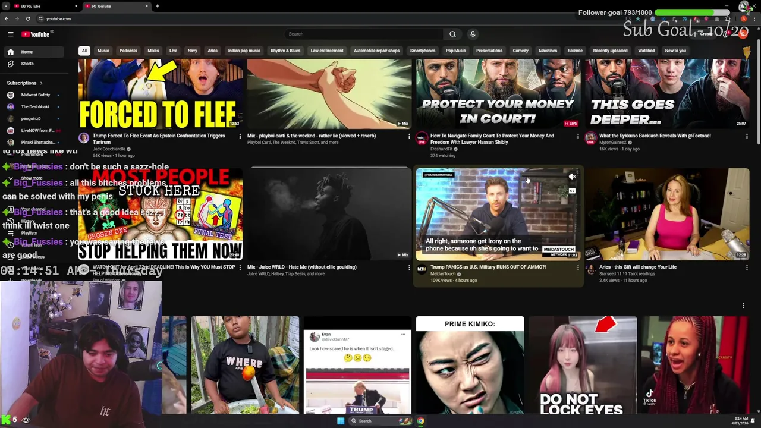Image resolution: width=761 pixels, height=428 pixels.
Task: Start voice search with the microphone icon
Action: coord(473,34)
